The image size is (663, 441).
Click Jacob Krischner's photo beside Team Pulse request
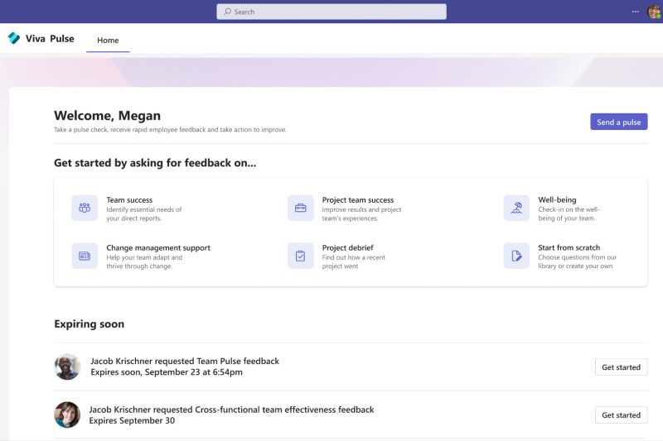[x=67, y=367]
